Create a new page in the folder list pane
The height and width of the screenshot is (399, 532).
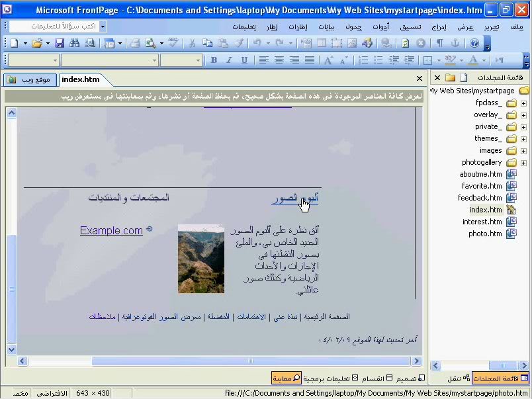tap(463, 77)
